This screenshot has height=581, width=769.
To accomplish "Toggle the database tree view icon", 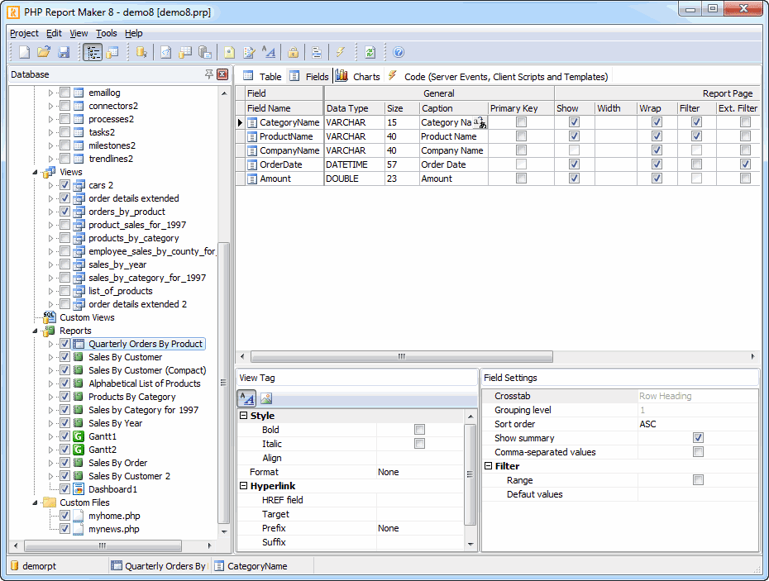I will (93, 52).
